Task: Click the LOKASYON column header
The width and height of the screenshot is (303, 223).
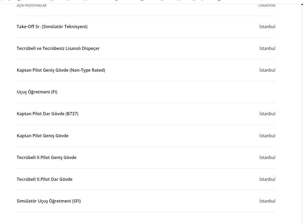Action: (267, 6)
